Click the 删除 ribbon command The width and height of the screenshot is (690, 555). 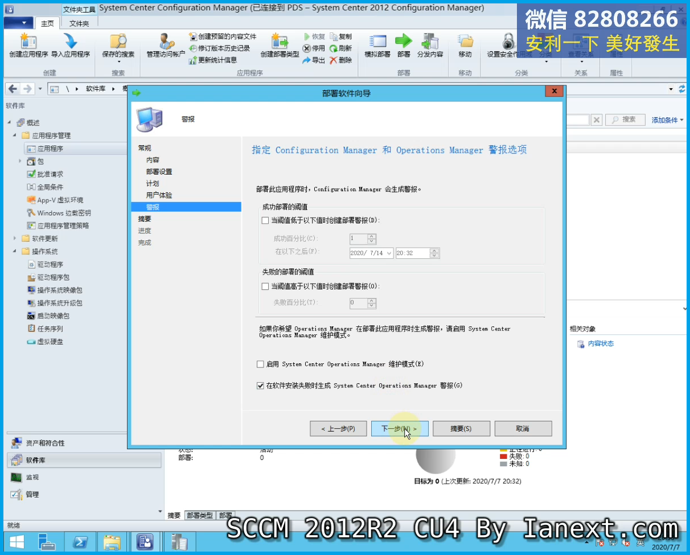pyautogui.click(x=341, y=60)
